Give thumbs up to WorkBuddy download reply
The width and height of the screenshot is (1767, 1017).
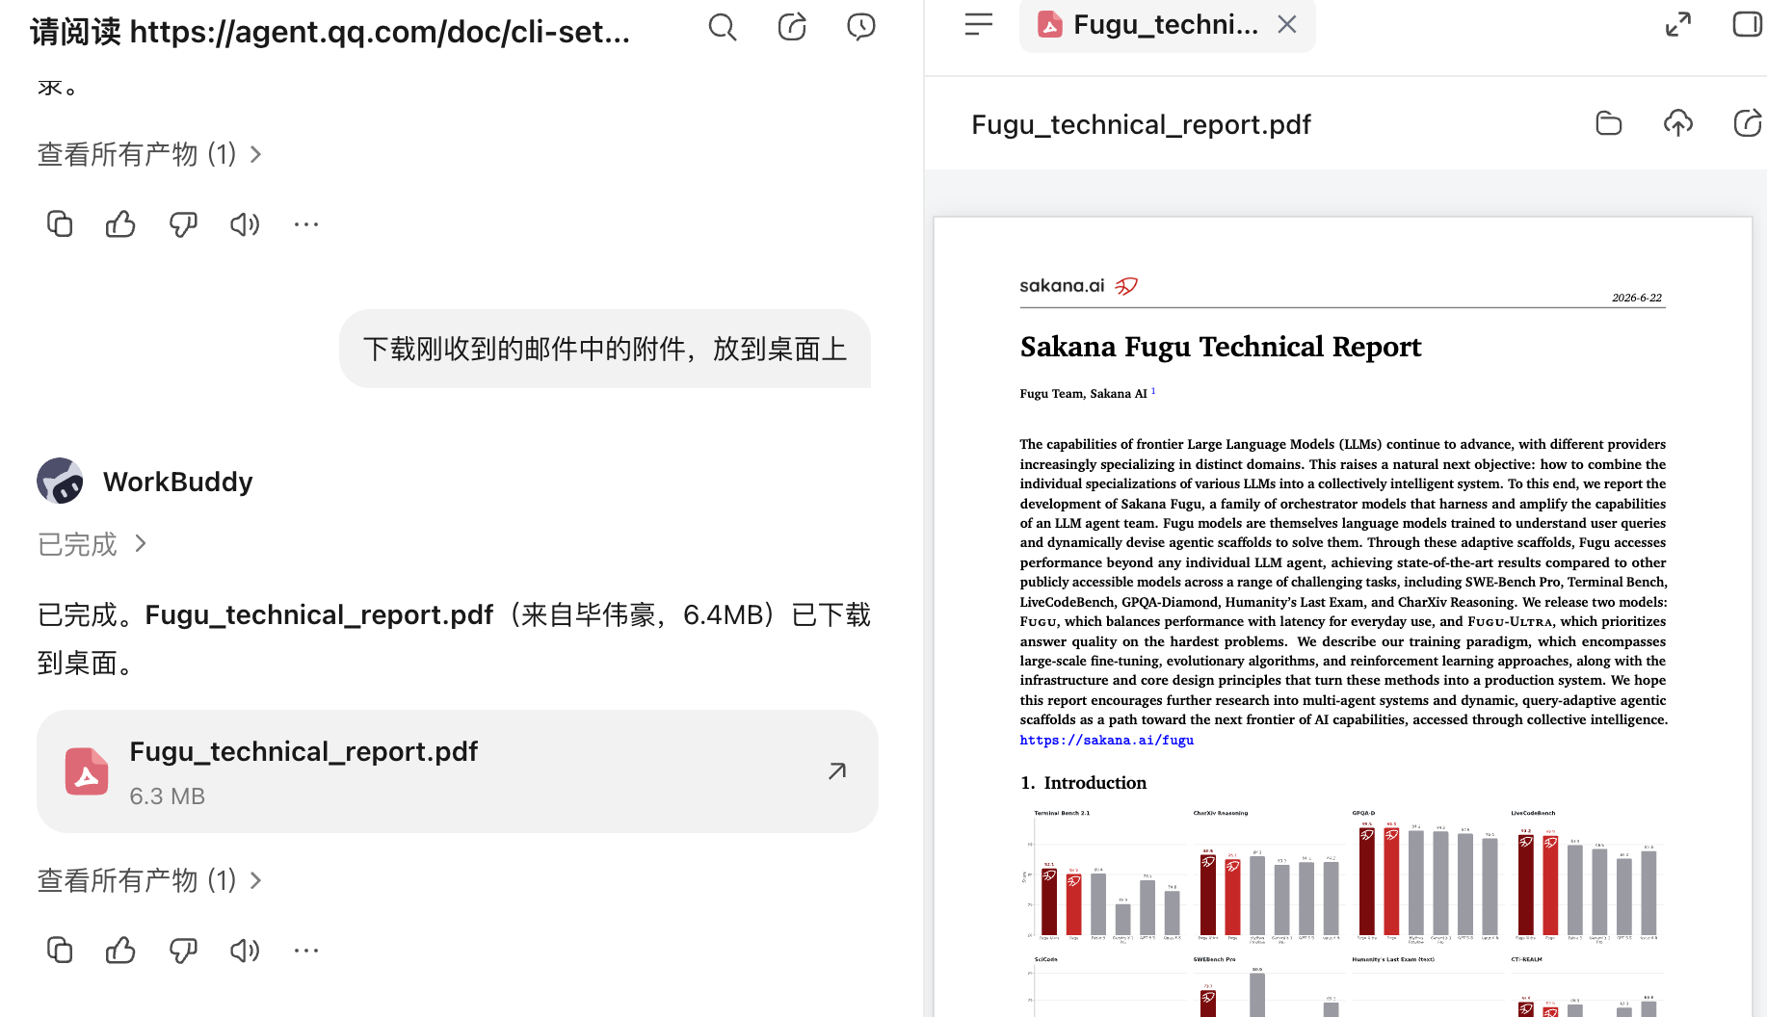[120, 951]
